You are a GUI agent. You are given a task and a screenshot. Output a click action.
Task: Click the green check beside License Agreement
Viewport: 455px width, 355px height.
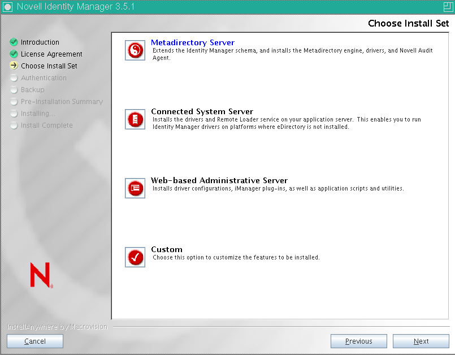(x=14, y=54)
